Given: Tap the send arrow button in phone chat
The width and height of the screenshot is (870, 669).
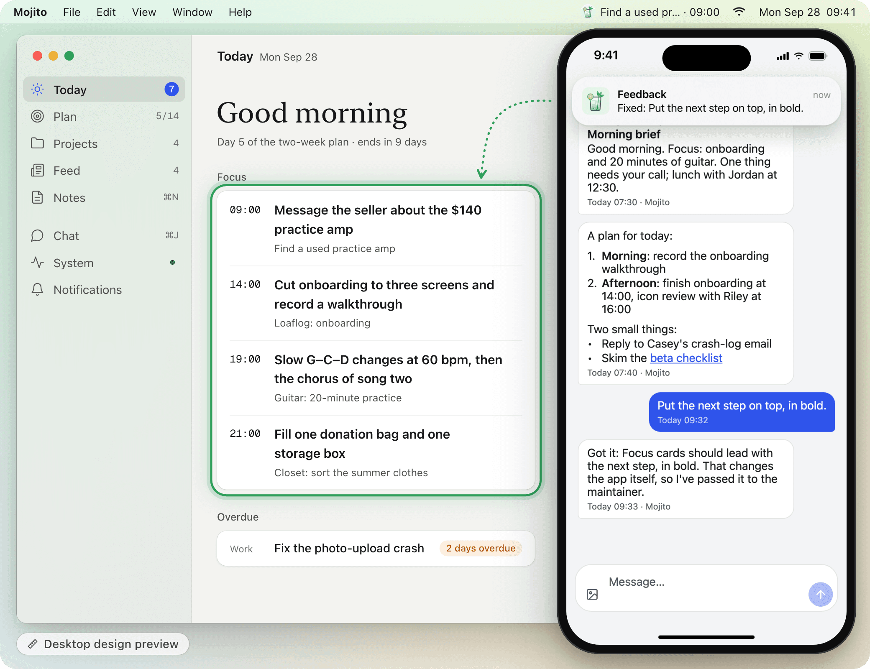Looking at the screenshot, I should point(820,594).
